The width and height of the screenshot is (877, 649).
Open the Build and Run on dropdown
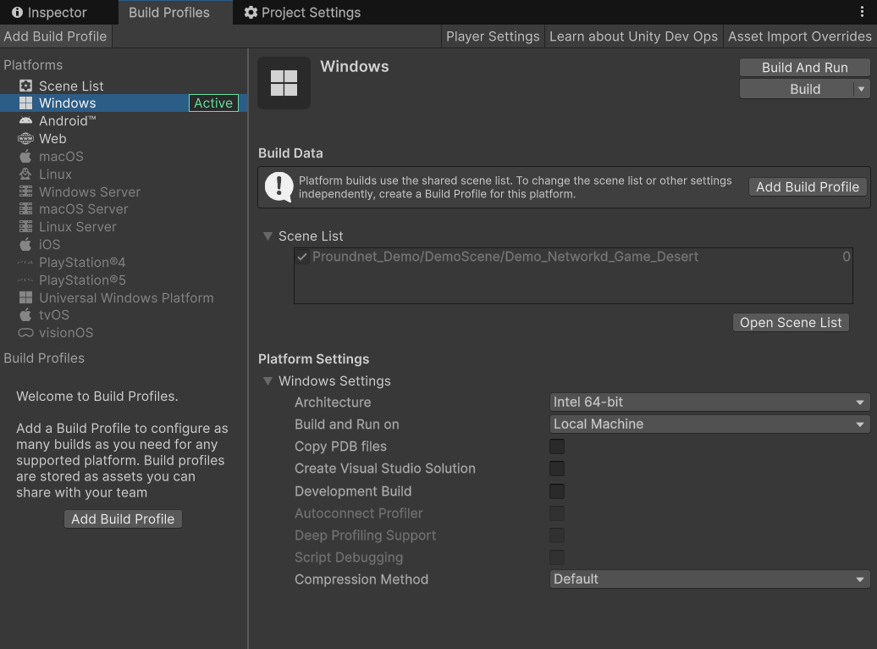709,424
